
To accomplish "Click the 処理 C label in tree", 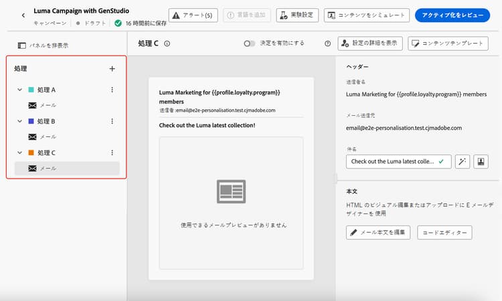I will click(46, 153).
